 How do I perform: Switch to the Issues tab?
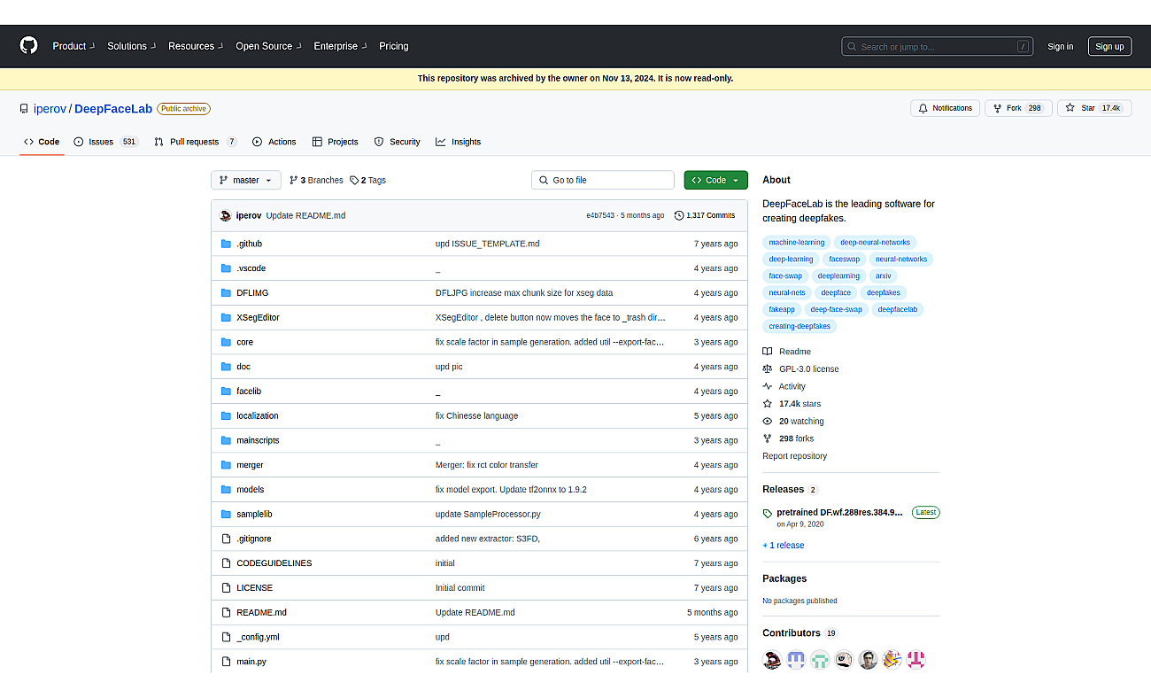click(106, 142)
